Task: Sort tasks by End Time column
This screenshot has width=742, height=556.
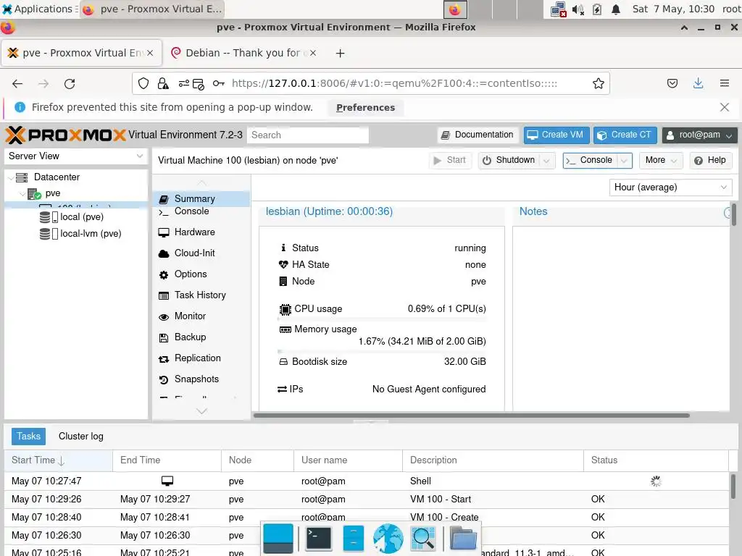Action: tap(167, 460)
